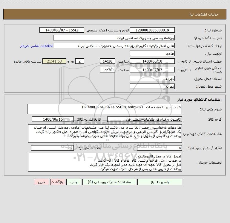
Task: Click the quantity field showing 4
Action: [x=160, y=148]
